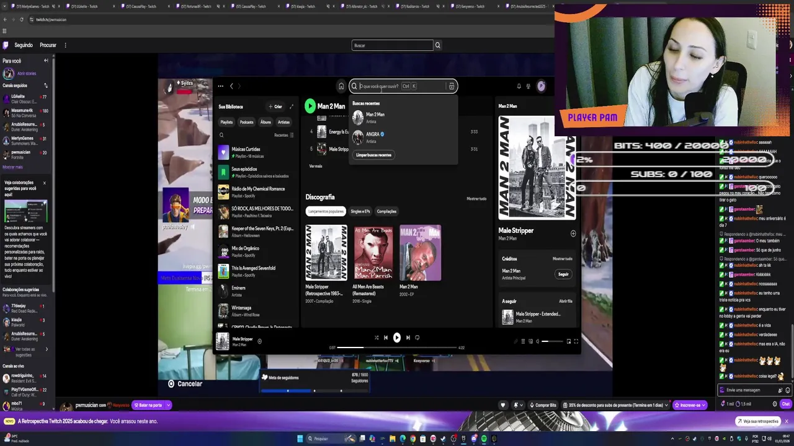Image resolution: width=794 pixels, height=446 pixels.
Task: Toggle Spotify fullscreen icon
Action: click(576, 341)
